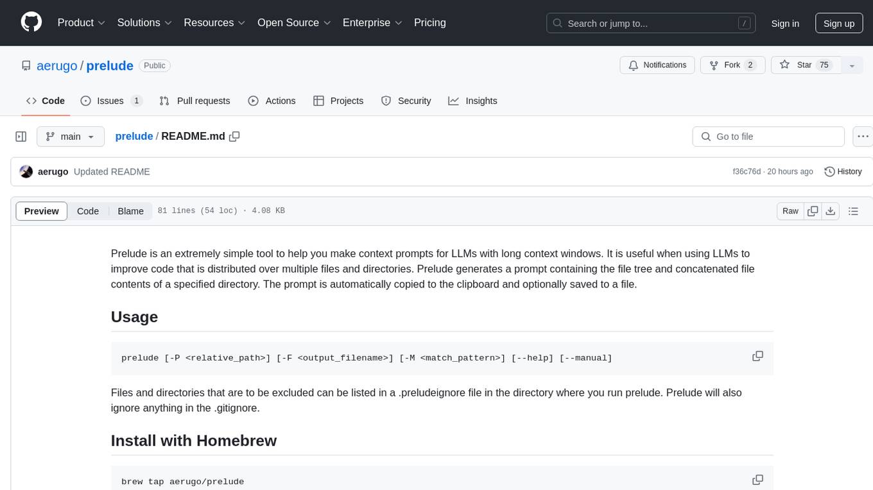This screenshot has width=873, height=490.
Task: Download the raw file
Action: click(831, 211)
